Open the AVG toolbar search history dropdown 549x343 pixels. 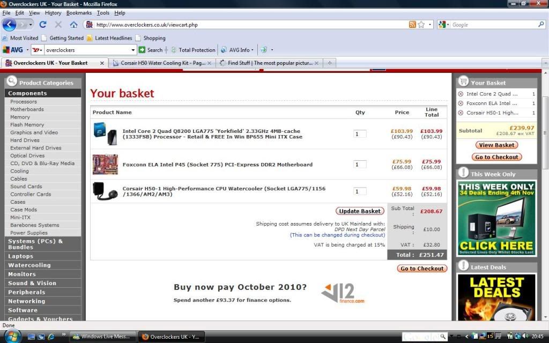[133, 50]
